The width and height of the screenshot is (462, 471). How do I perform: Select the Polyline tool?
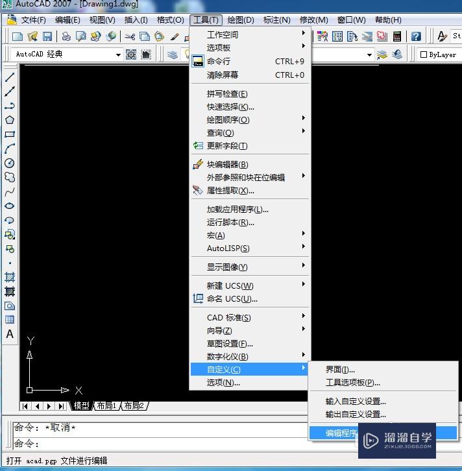click(x=10, y=106)
